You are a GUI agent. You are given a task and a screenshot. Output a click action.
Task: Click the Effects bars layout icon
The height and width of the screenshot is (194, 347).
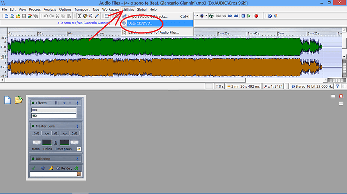[57, 103]
